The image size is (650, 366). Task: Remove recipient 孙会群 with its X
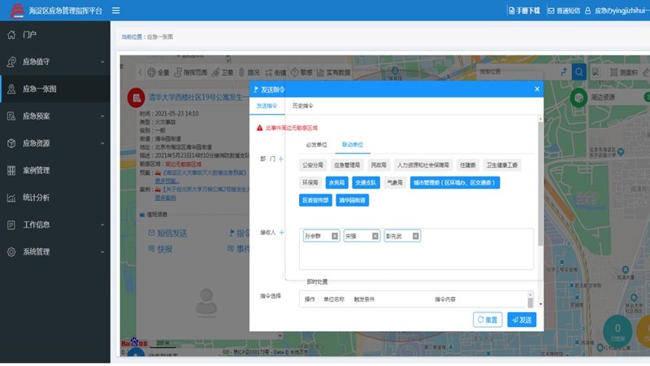coord(335,236)
